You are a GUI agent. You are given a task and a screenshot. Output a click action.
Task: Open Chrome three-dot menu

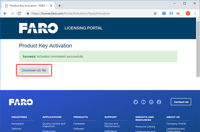[x=195, y=13]
